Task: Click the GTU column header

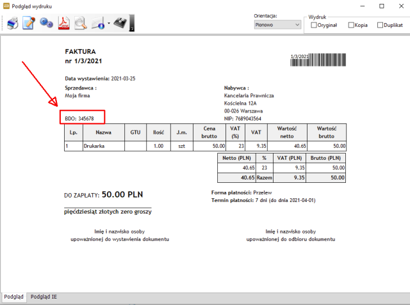Action: click(135, 132)
